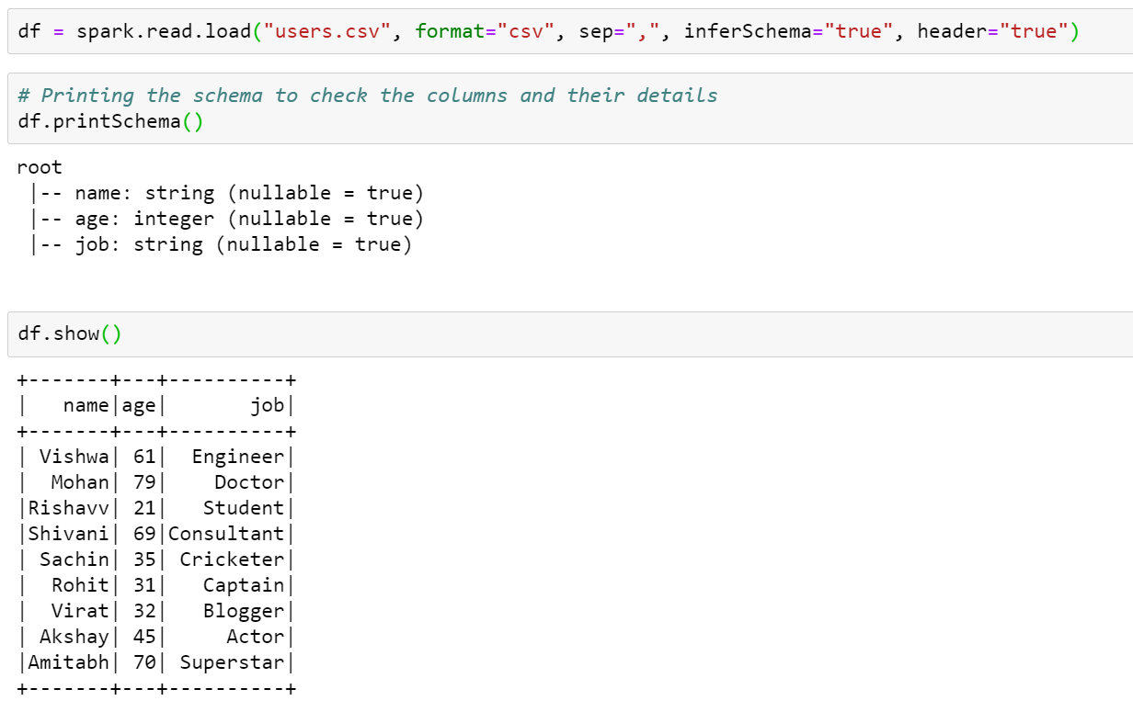Click the df.show() code cell
This screenshot has width=1133, height=712.
[x=570, y=334]
